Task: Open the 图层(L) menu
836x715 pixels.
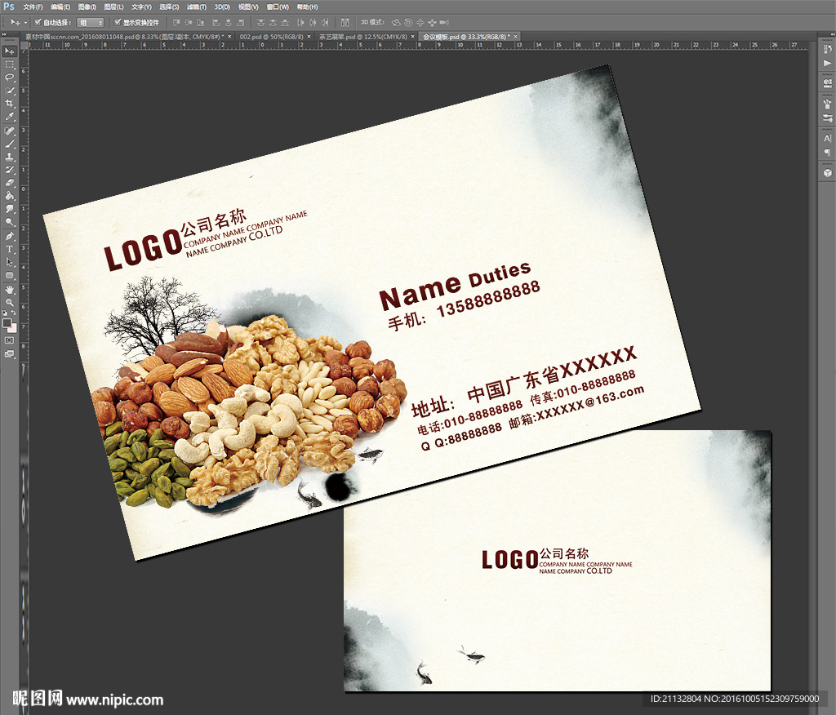Action: [x=113, y=7]
